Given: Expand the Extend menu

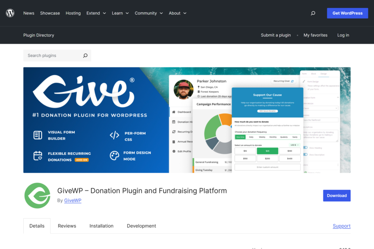Looking at the screenshot, I should coord(96,13).
